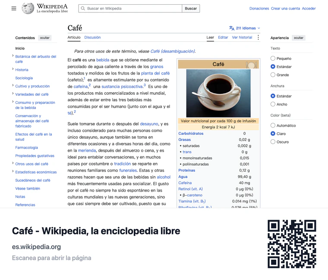Open the three-dot more options menu
328x280 pixels.
pos(259,37)
